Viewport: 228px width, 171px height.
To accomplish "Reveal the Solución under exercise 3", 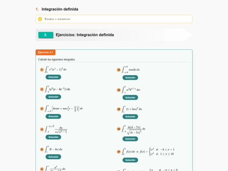I will pyautogui.click(x=53, y=117).
